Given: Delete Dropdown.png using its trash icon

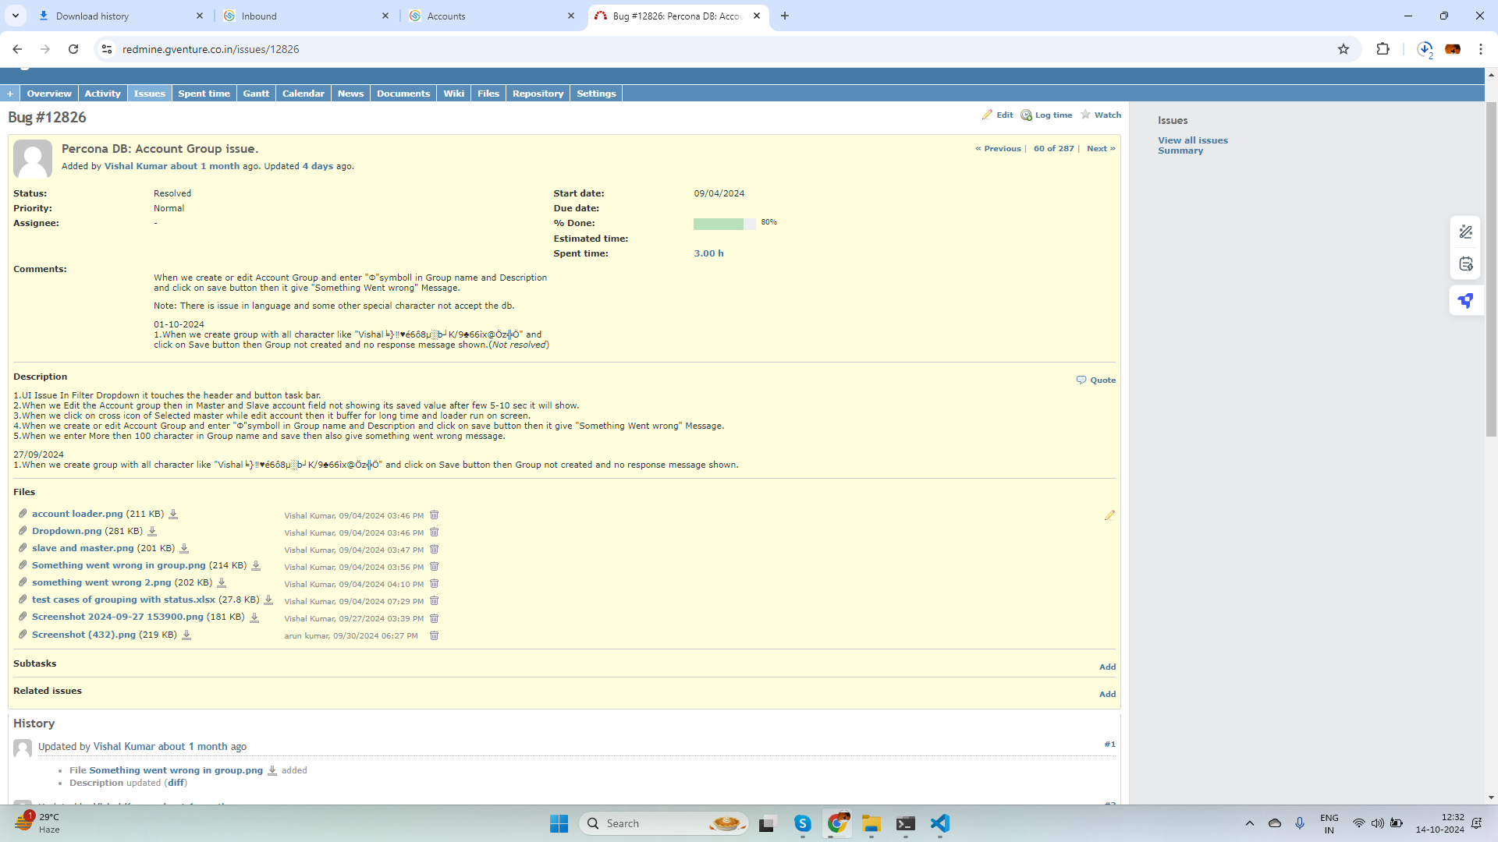Looking at the screenshot, I should 435,532.
